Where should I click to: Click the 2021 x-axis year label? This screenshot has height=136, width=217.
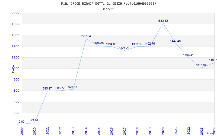click(176, 131)
